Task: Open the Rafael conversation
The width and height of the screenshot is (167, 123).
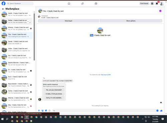Action: [17, 21]
